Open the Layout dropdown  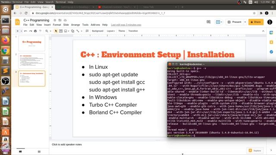click(111, 31)
